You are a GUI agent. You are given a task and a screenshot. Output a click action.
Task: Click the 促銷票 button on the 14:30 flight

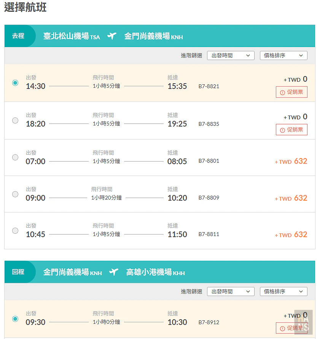point(292,92)
